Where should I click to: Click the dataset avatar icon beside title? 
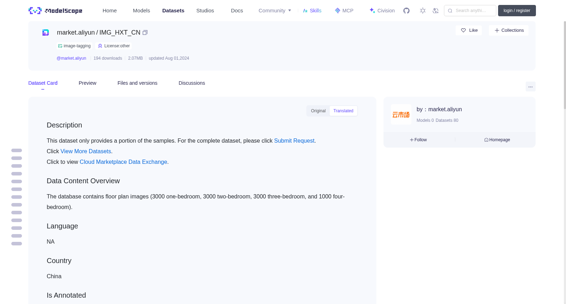tap(46, 32)
